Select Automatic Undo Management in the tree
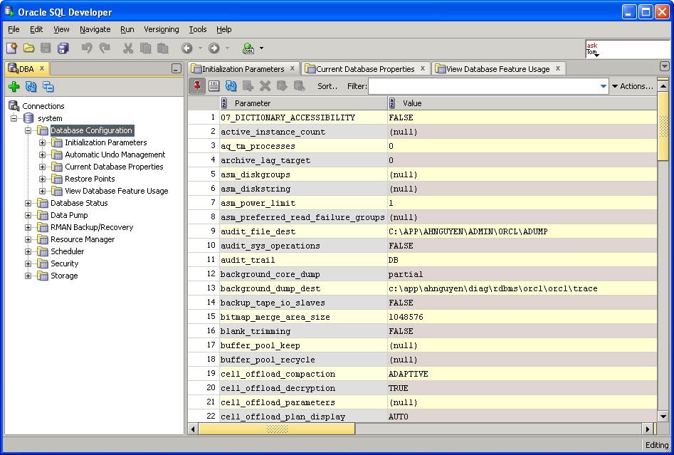674x455 pixels. 115,155
